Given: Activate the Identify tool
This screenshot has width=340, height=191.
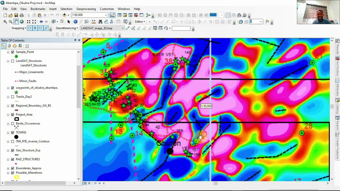Looking at the screenshot, I should pyautogui.click(x=75, y=21).
